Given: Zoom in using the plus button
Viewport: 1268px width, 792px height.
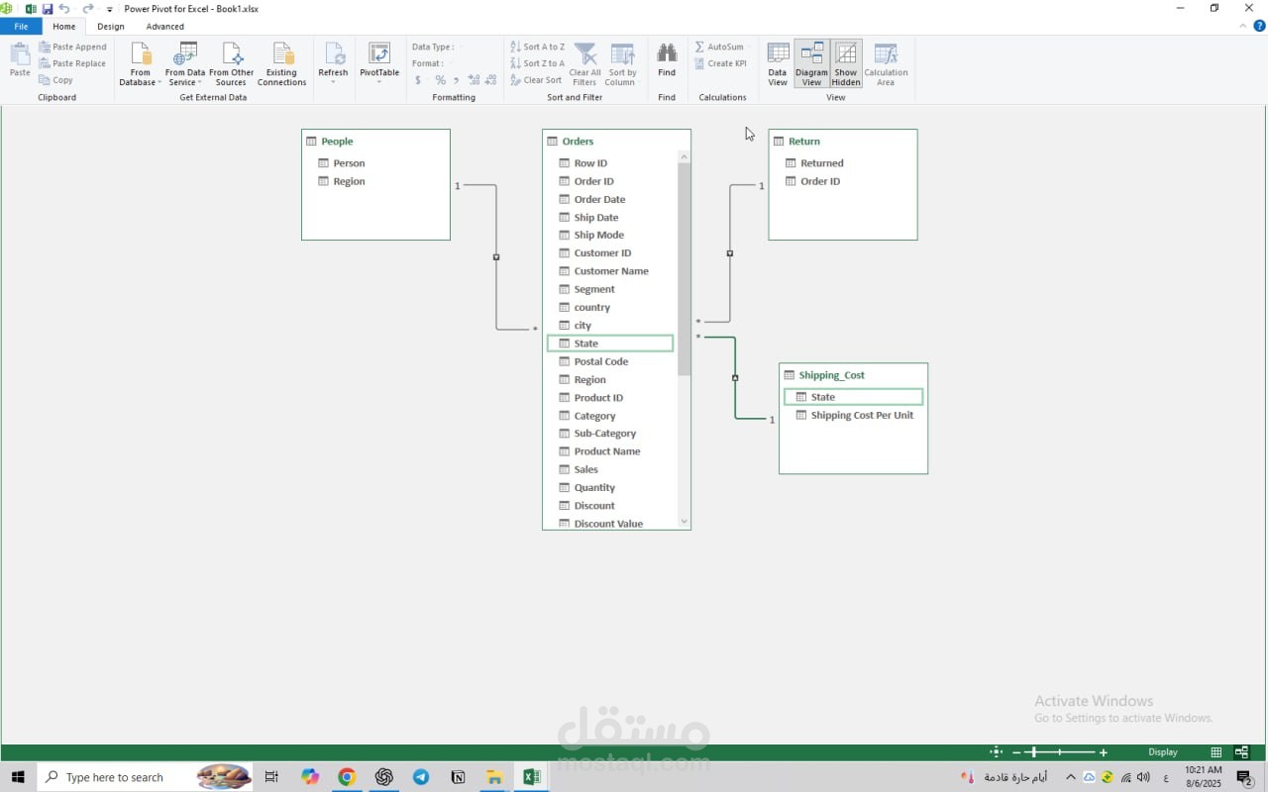Looking at the screenshot, I should (x=1104, y=752).
